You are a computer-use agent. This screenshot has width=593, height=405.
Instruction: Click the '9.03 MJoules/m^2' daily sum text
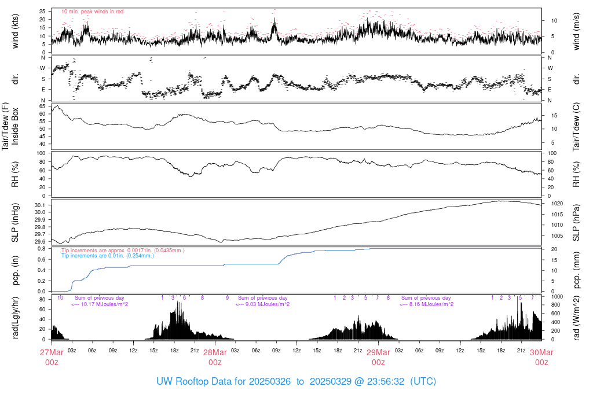click(x=268, y=304)
